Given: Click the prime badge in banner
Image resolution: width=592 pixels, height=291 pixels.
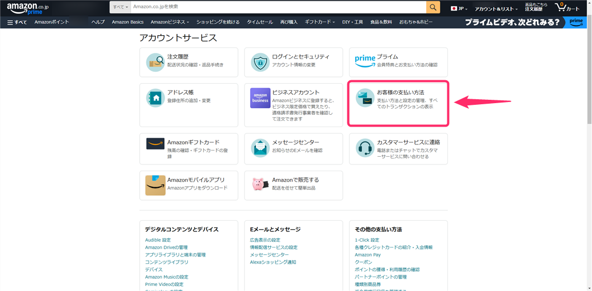Looking at the screenshot, I should pyautogui.click(x=577, y=22).
